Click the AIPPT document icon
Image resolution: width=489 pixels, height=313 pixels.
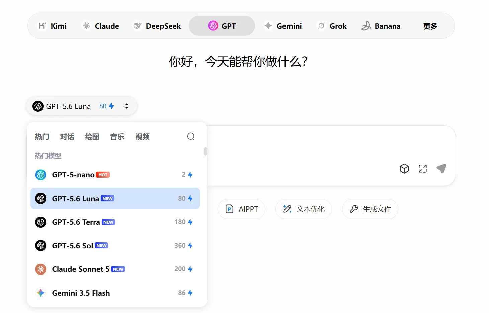tap(229, 209)
